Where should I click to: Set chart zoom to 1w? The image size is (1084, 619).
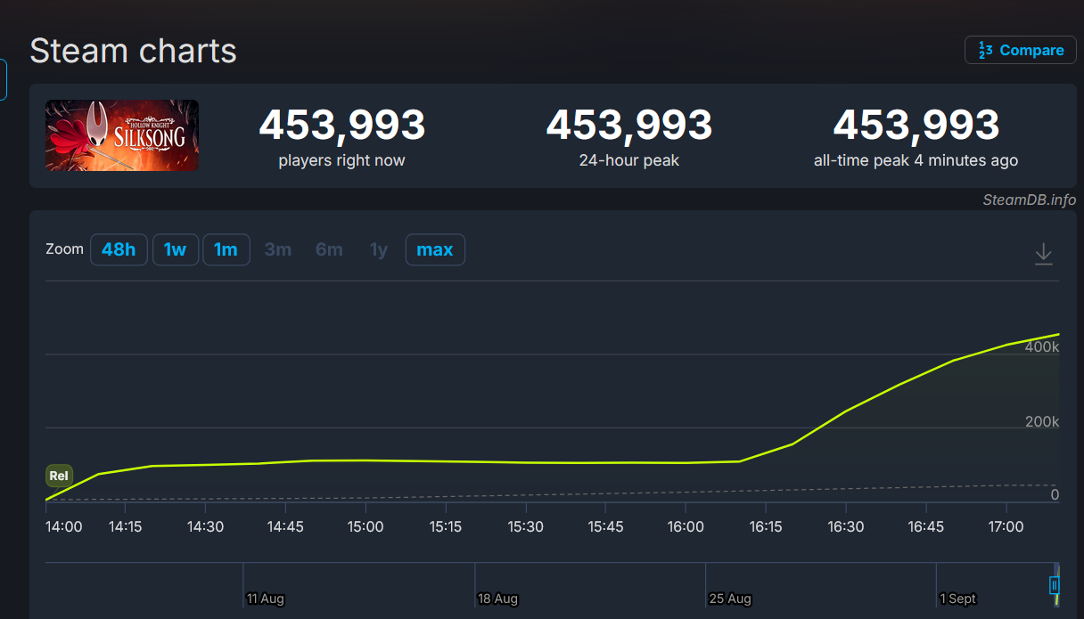point(175,249)
